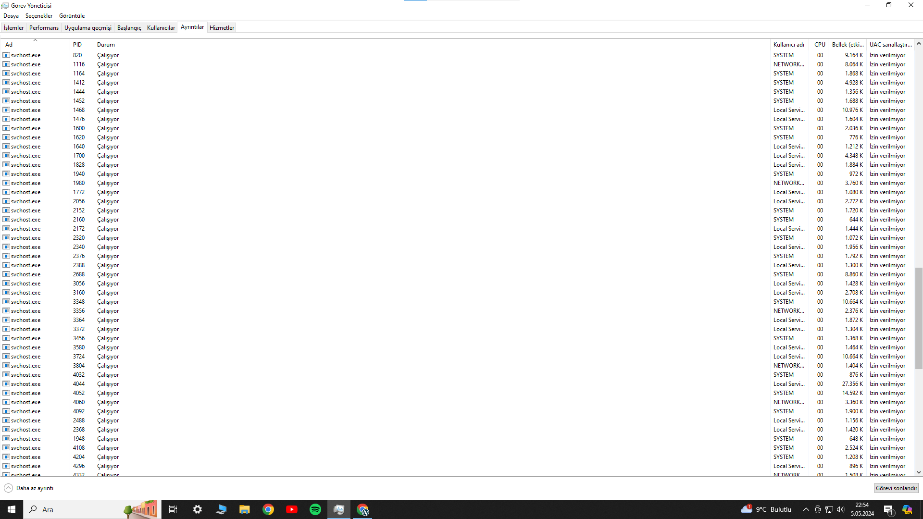Click the Windows Start button
Image resolution: width=923 pixels, height=519 pixels.
pyautogui.click(x=12, y=509)
